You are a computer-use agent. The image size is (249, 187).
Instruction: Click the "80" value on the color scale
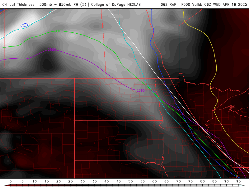202,181
